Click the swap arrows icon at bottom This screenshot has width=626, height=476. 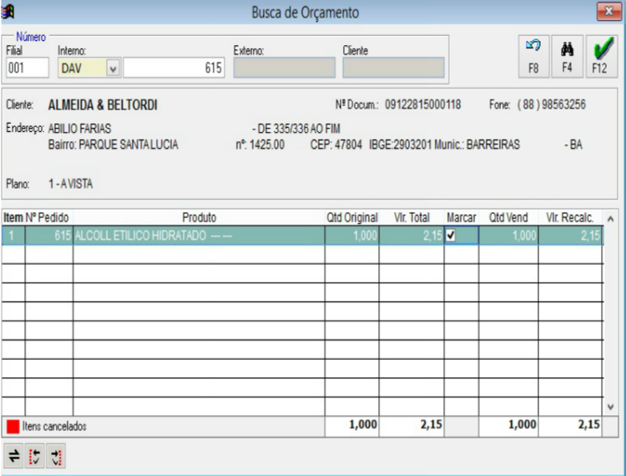13,456
